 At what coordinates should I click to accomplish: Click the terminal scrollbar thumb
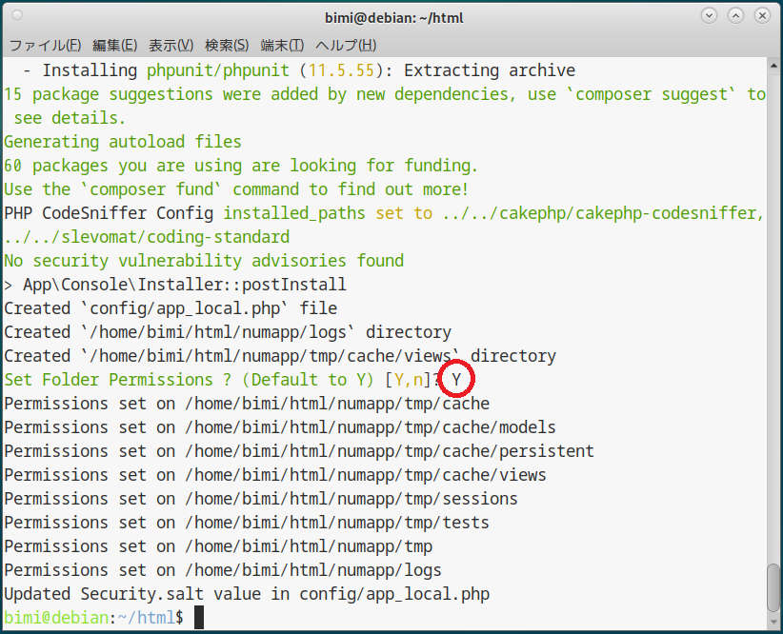pos(773,593)
